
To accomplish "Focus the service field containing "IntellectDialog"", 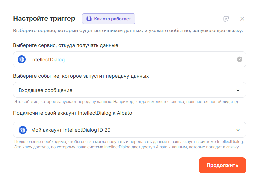I will [129, 60].
